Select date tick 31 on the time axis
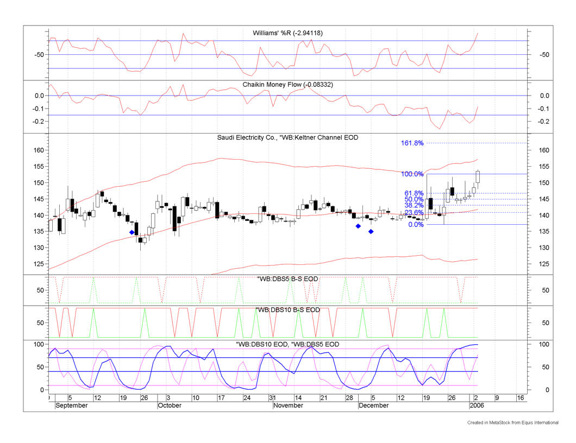576x443 pixels. [272, 398]
